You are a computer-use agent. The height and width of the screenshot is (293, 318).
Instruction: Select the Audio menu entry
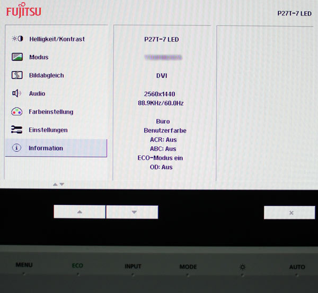37,93
